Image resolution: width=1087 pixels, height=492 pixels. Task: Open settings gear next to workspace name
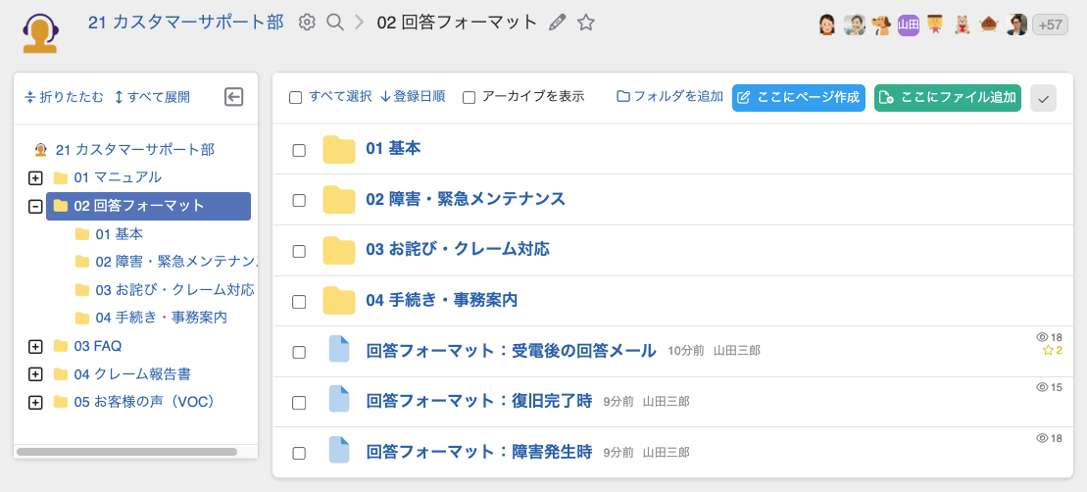coord(307,23)
